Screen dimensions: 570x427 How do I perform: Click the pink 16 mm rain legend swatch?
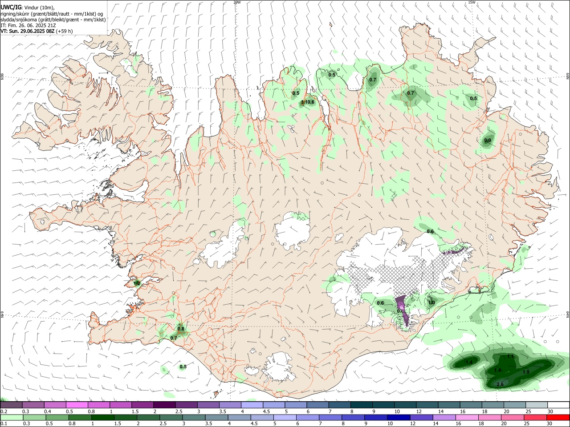point(467,417)
